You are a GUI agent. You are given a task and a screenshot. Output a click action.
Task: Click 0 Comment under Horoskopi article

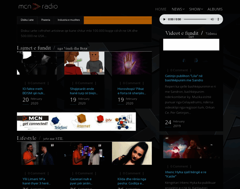point(132,83)
